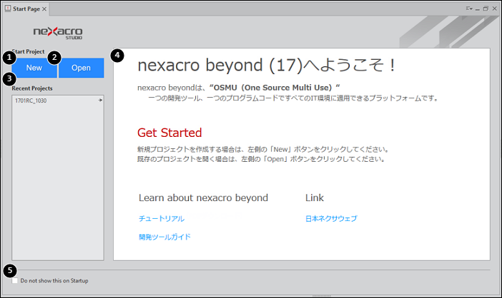Pin the 1701RC_1030 recent project

tap(100, 101)
